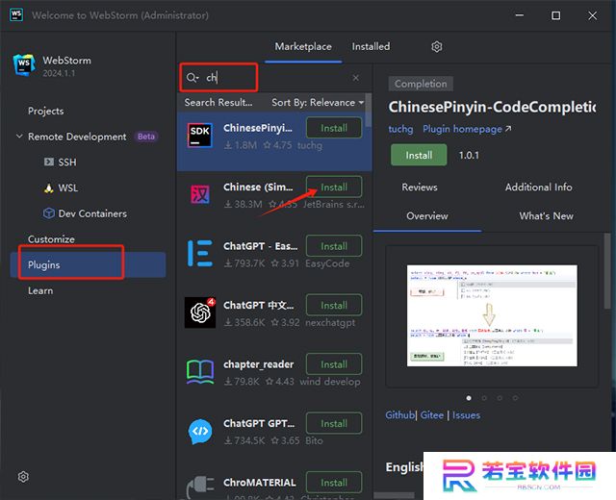Click the ChatGPT 中文 plugin icon

pos(200,312)
